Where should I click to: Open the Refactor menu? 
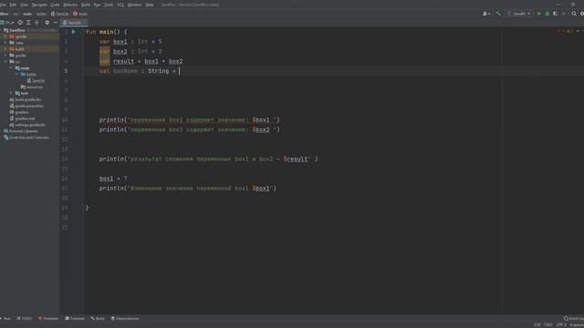tap(70, 5)
